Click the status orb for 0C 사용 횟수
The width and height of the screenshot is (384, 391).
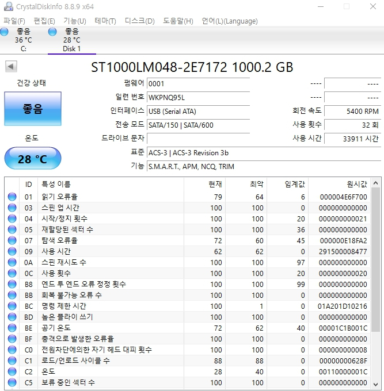pyautogui.click(x=12, y=273)
